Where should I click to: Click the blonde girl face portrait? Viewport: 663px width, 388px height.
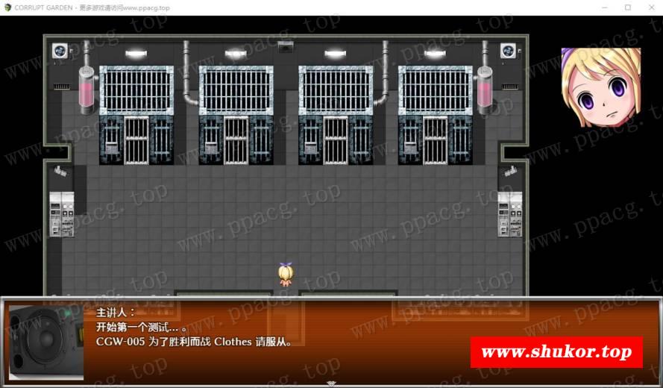coord(601,87)
